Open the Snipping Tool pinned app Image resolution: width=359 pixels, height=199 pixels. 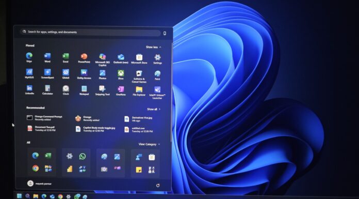[x=102, y=90]
